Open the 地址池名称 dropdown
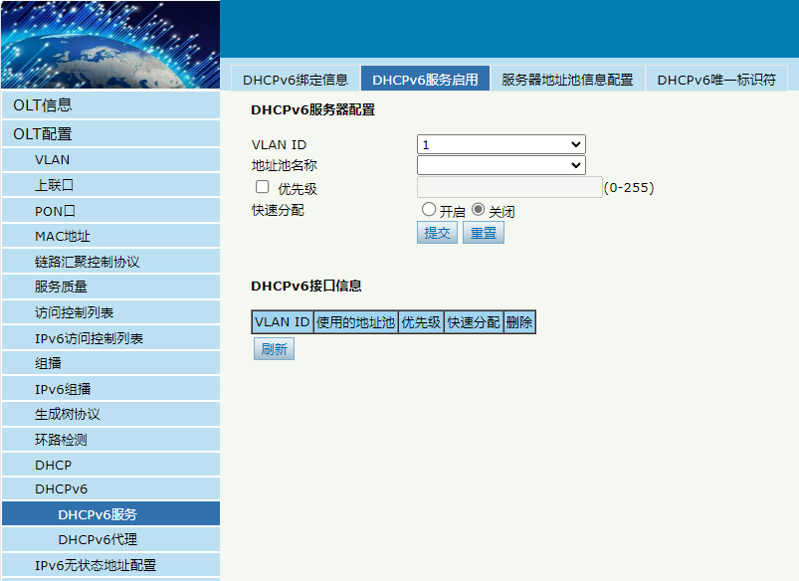 (500, 165)
